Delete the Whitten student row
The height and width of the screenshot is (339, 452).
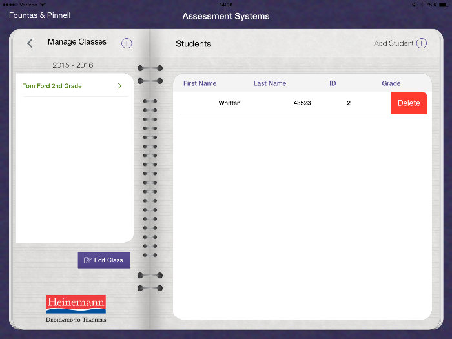click(x=409, y=103)
